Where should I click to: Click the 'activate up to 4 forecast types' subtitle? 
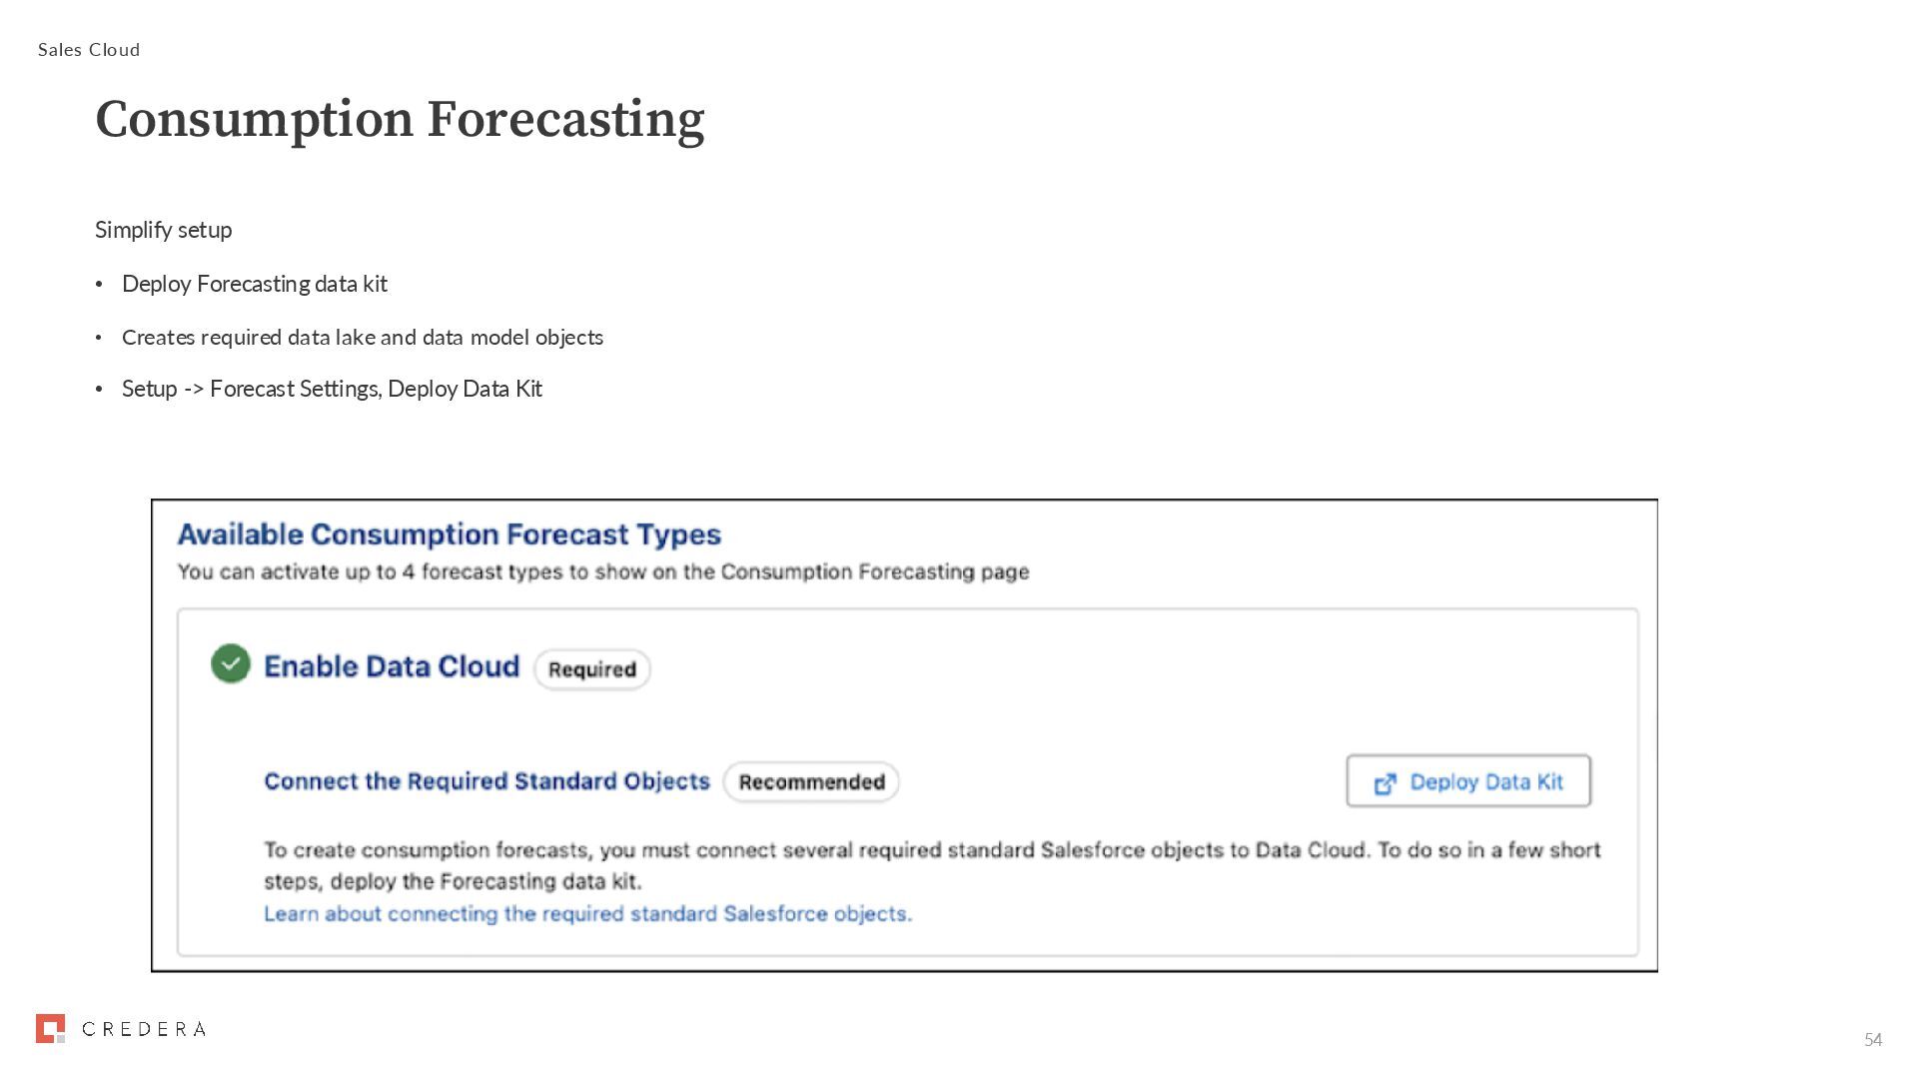click(x=602, y=572)
